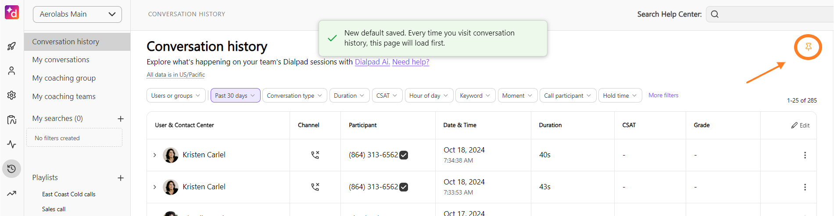Click All data is in US/Pacific link
The image size is (834, 216).
tap(175, 74)
